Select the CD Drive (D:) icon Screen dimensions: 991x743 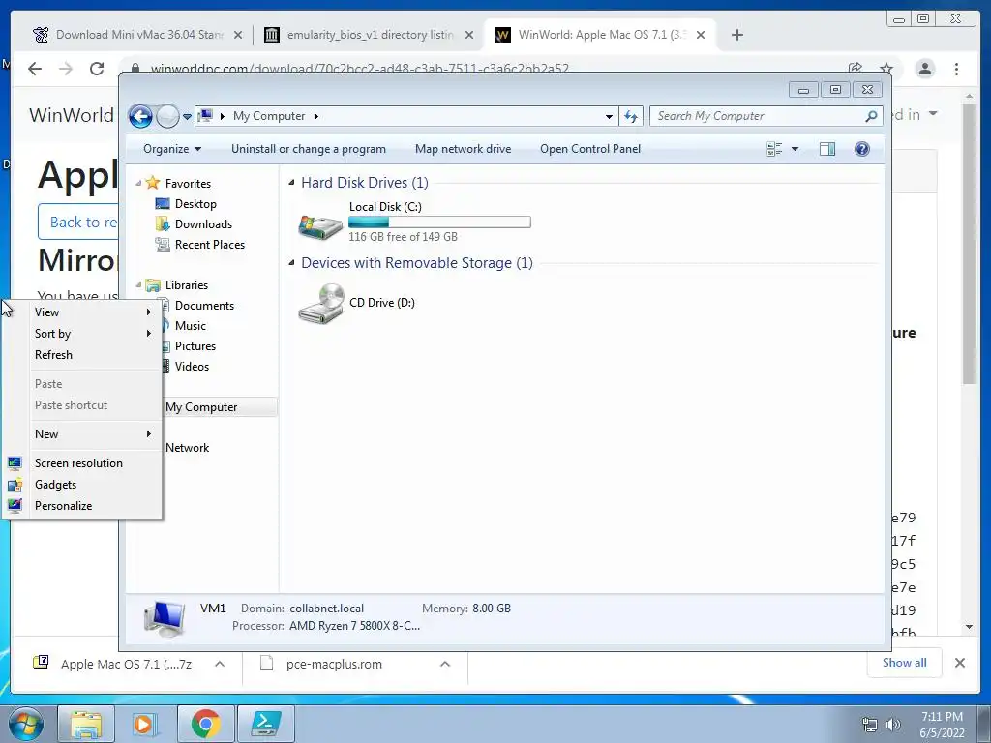point(321,303)
